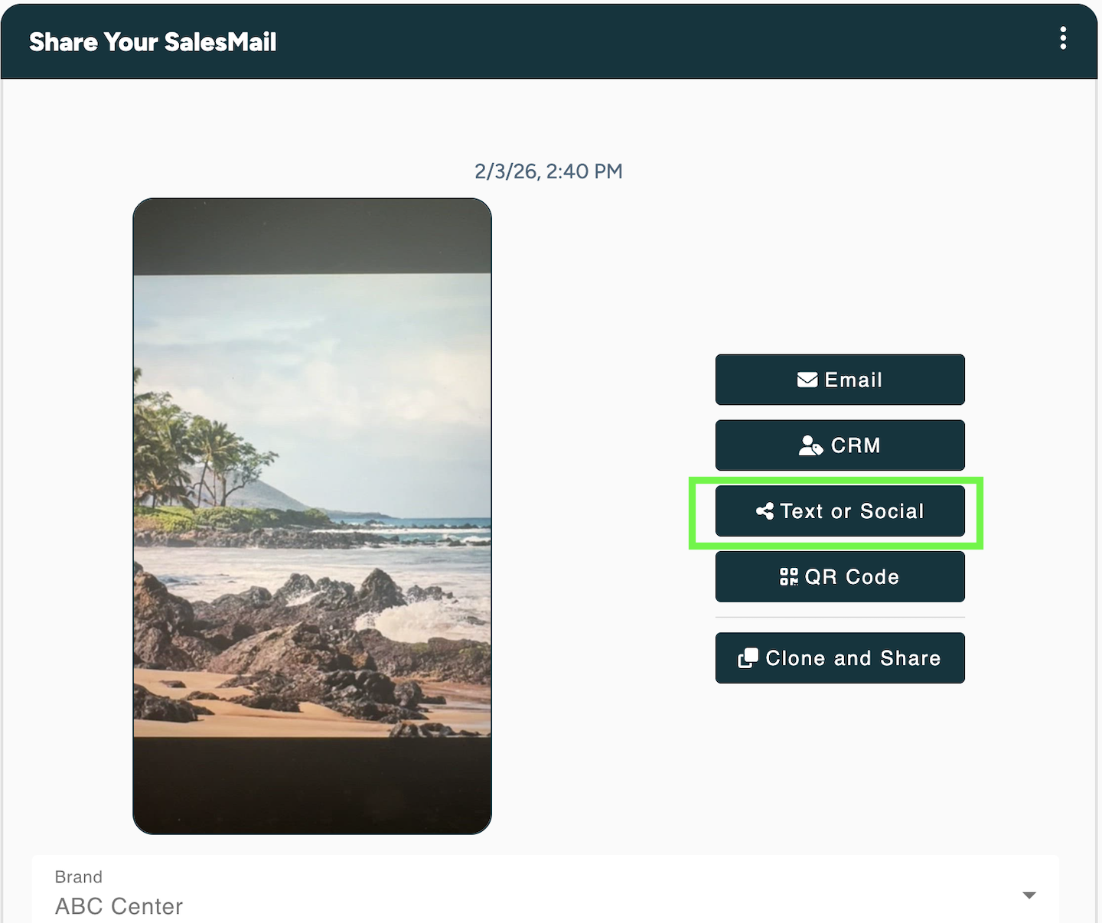Expand the Brand dropdown arrow
Screen dimensions: 1102x923
coord(1029,895)
